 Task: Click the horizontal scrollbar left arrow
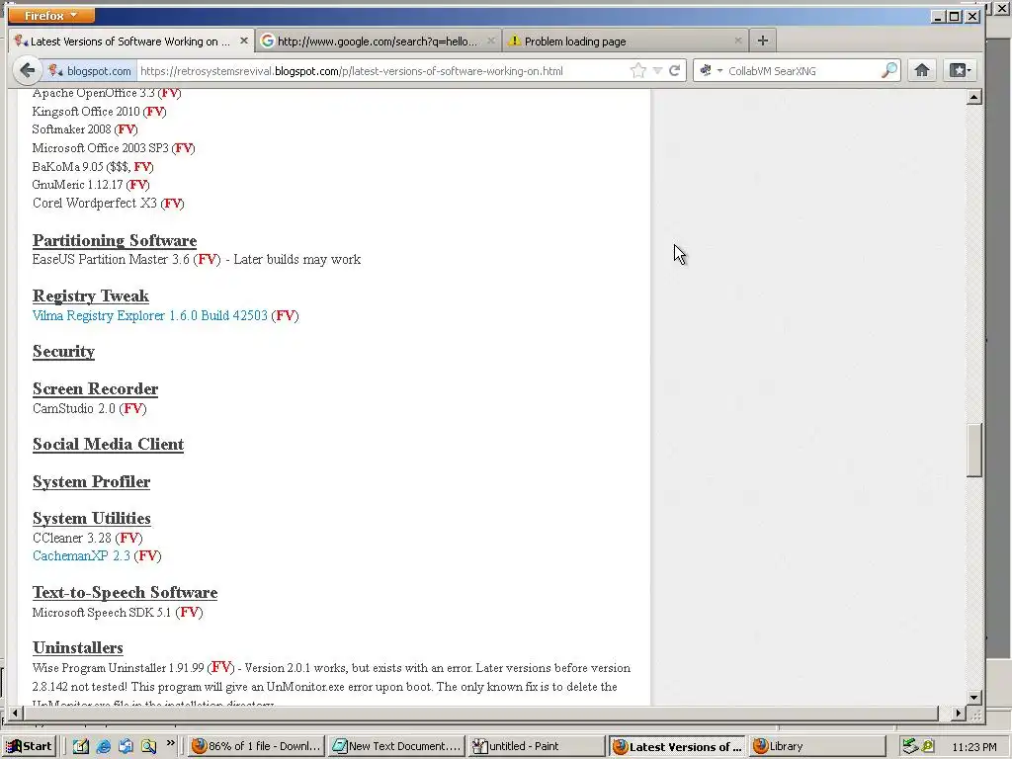pyautogui.click(x=14, y=714)
